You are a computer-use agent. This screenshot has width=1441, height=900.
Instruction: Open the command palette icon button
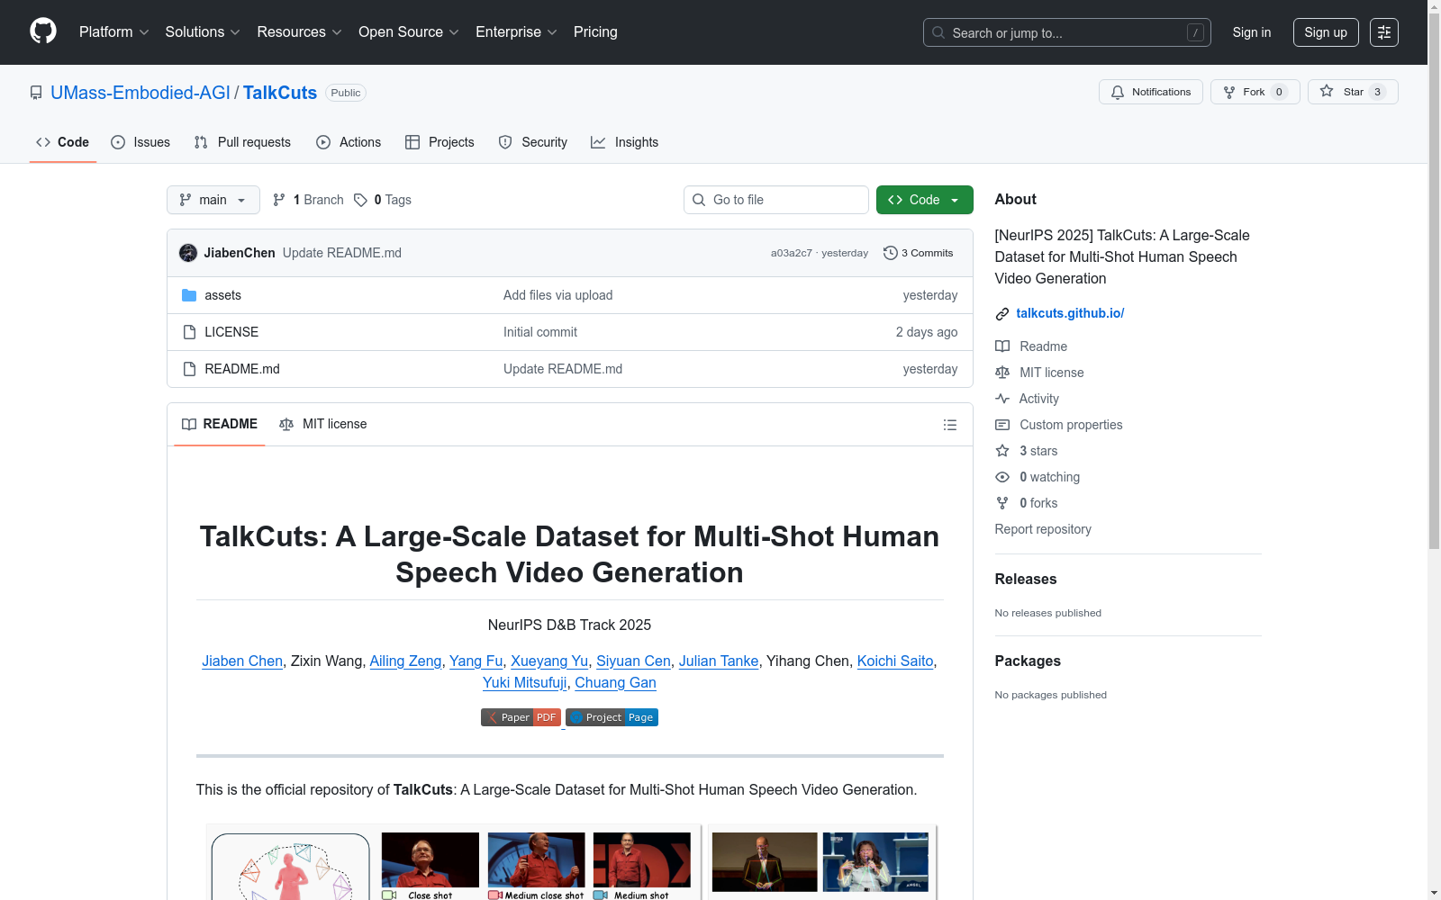click(x=1384, y=32)
